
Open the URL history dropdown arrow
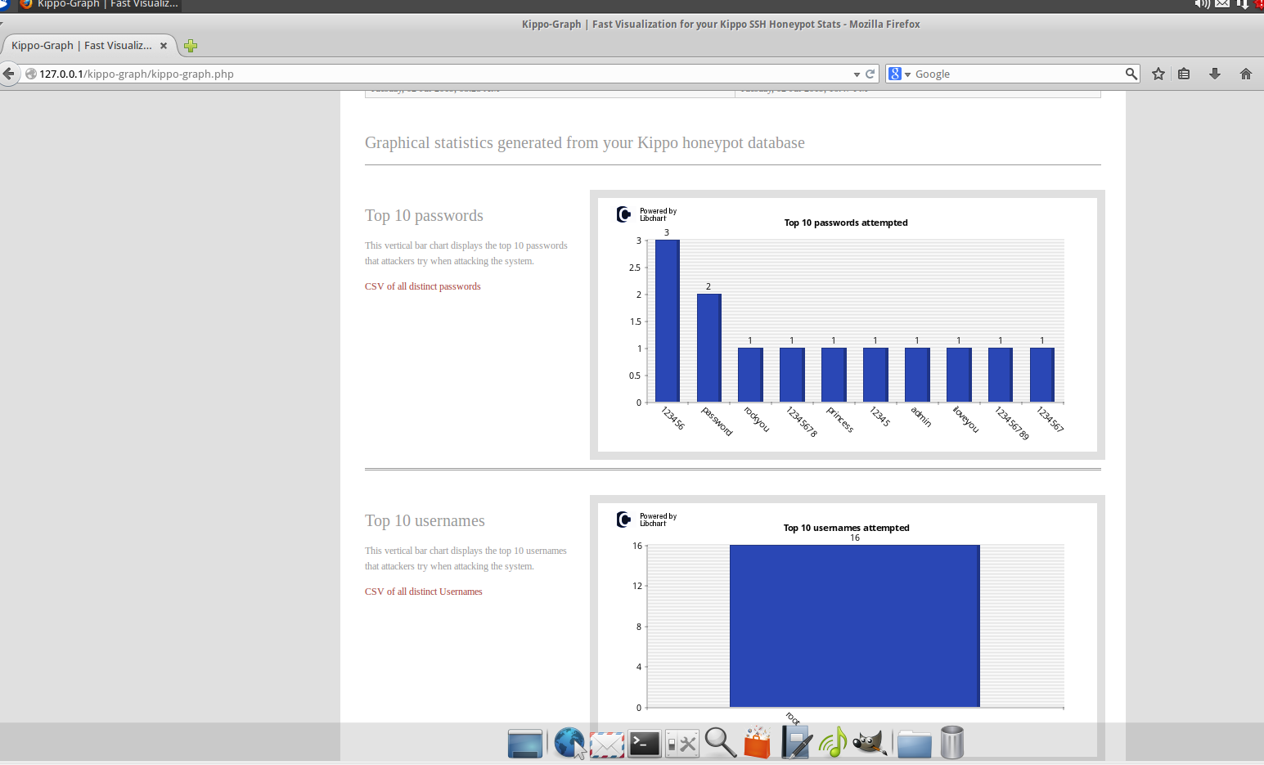click(857, 74)
